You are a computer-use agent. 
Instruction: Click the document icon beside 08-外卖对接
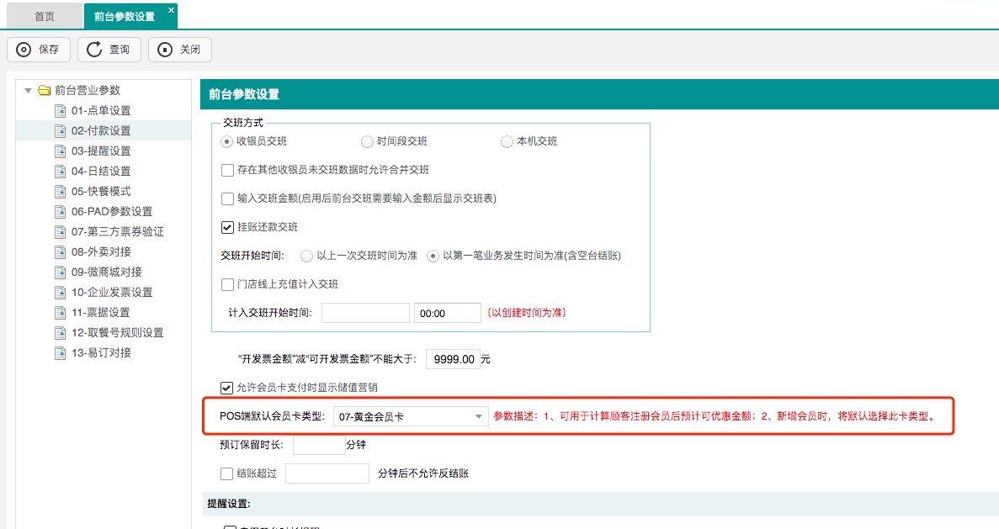coord(60,252)
